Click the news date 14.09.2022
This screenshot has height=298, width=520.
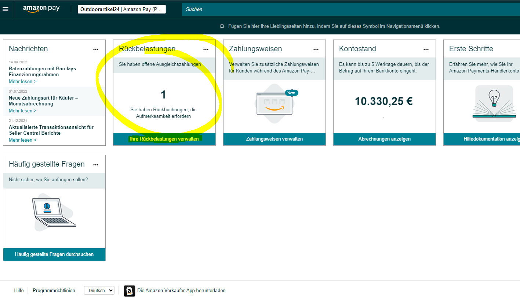(x=18, y=62)
